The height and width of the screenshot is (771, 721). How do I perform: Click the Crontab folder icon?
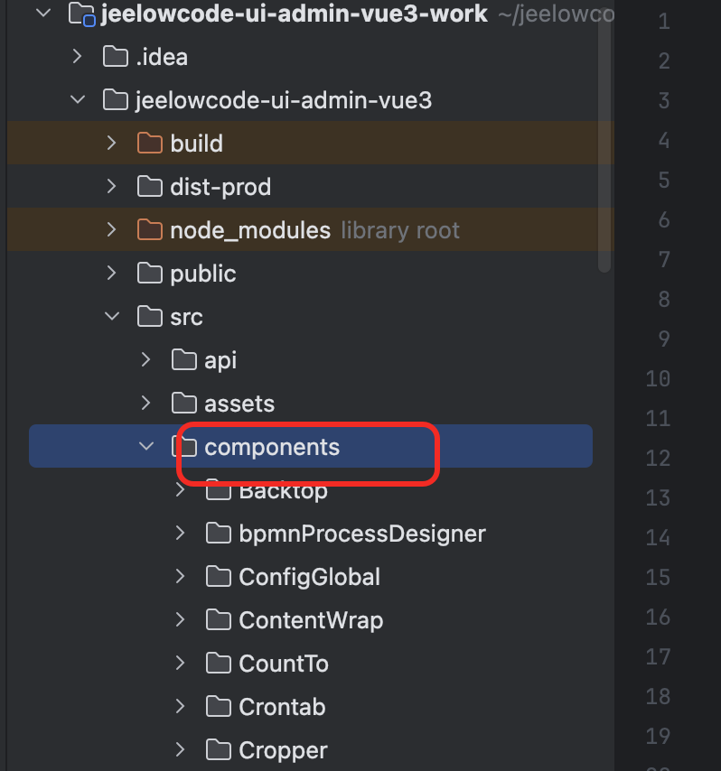pyautogui.click(x=218, y=707)
